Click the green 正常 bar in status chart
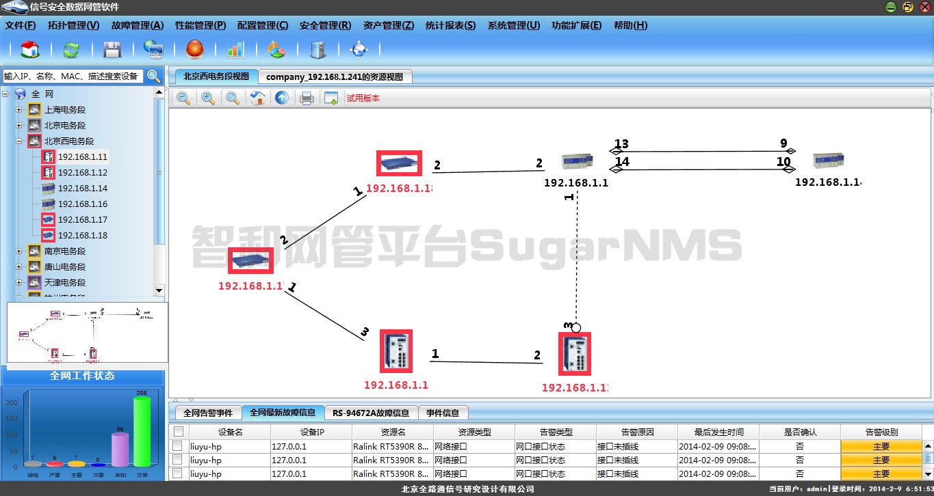Viewport: 934px width, 496px height. (142, 432)
